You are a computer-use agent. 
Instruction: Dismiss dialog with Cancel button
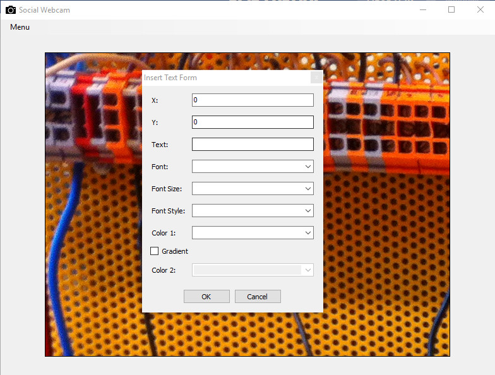tap(258, 297)
